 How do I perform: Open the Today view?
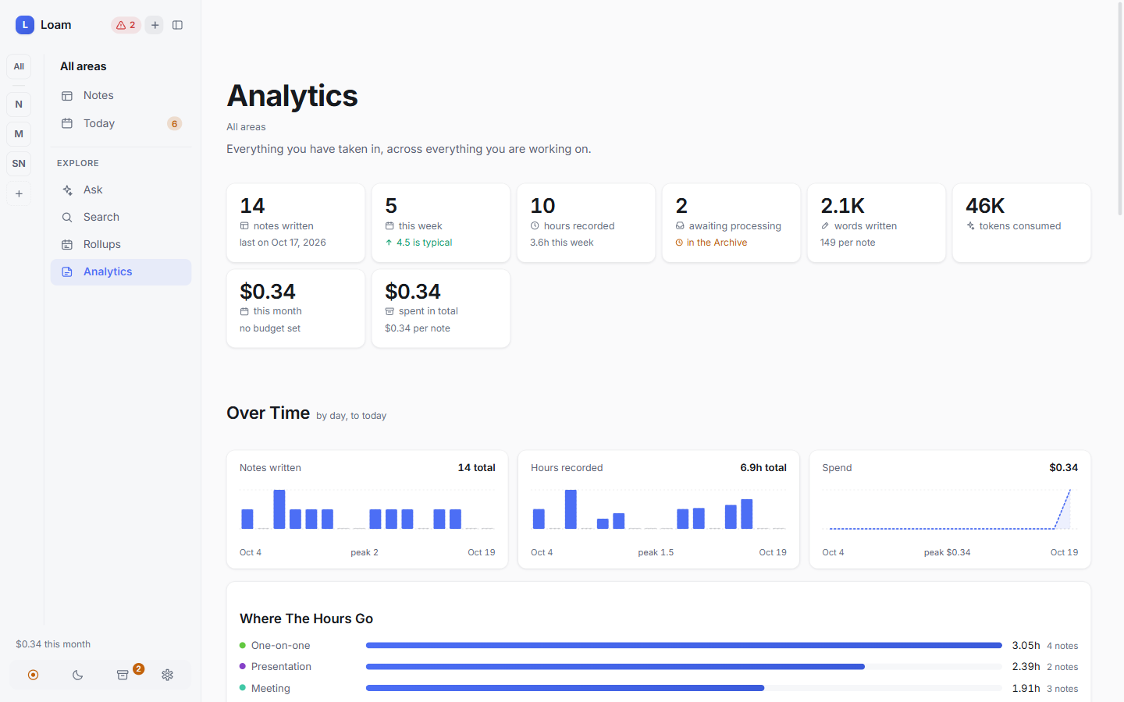point(121,123)
